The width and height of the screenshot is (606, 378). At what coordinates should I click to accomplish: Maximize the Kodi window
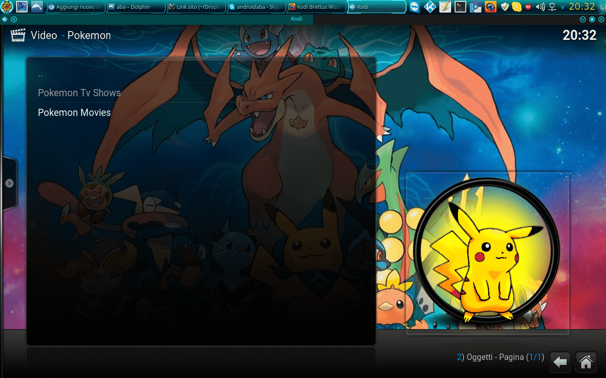(x=592, y=19)
